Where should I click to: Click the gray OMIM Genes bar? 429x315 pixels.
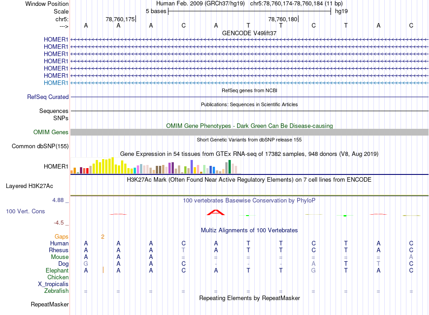[x=249, y=132]
